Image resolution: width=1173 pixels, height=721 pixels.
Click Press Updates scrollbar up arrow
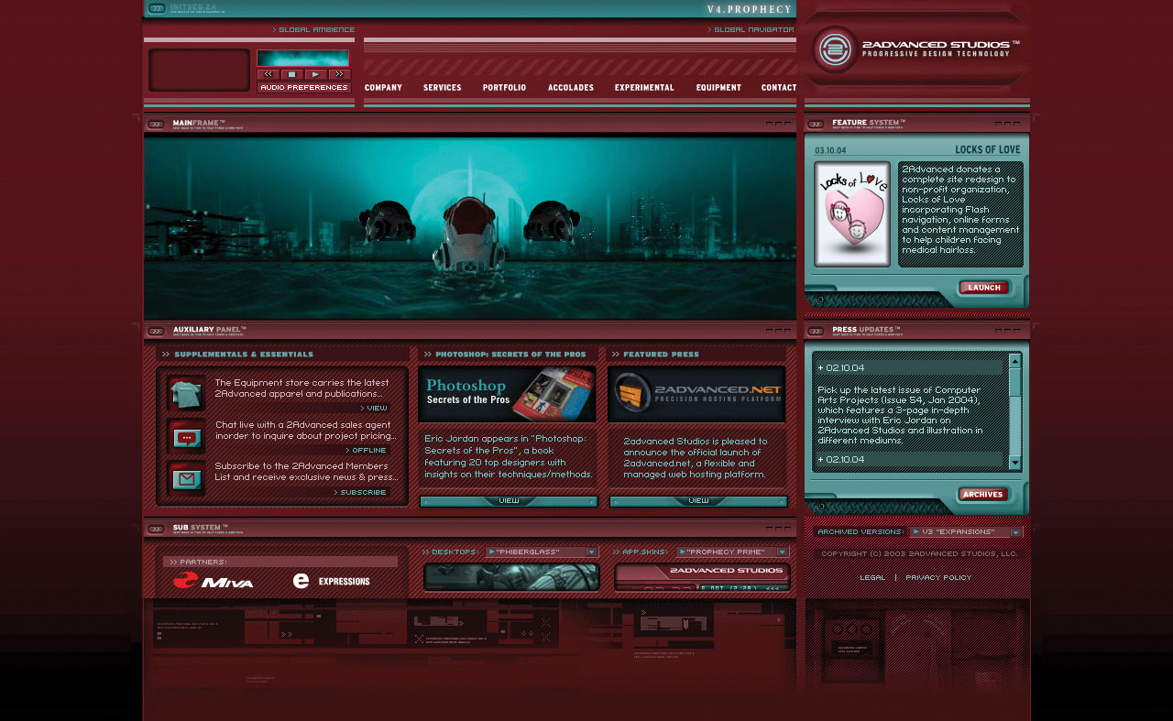1014,361
